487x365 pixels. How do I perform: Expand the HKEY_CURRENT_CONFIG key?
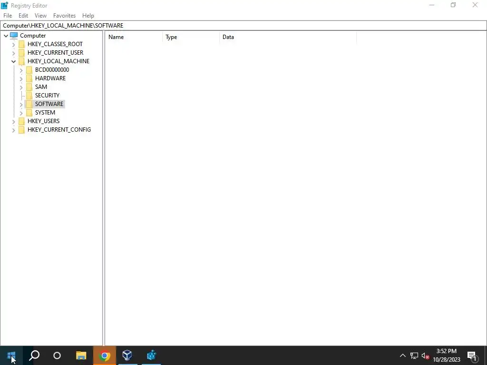13,130
